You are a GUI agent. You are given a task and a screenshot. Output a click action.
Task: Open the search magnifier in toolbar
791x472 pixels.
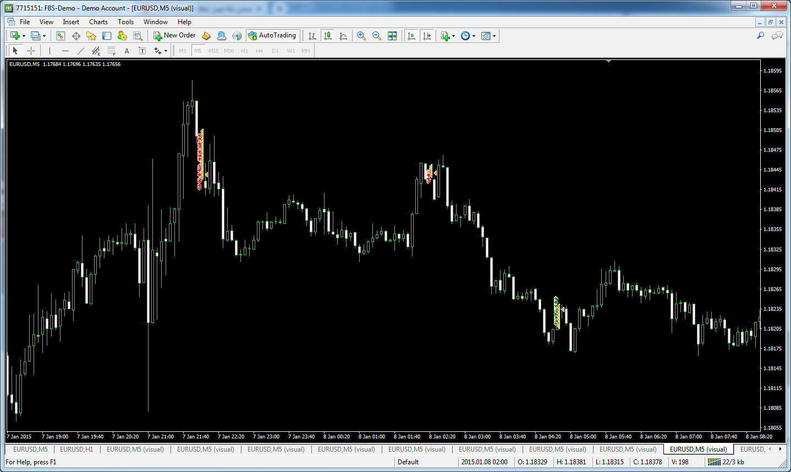pyautogui.click(x=760, y=36)
